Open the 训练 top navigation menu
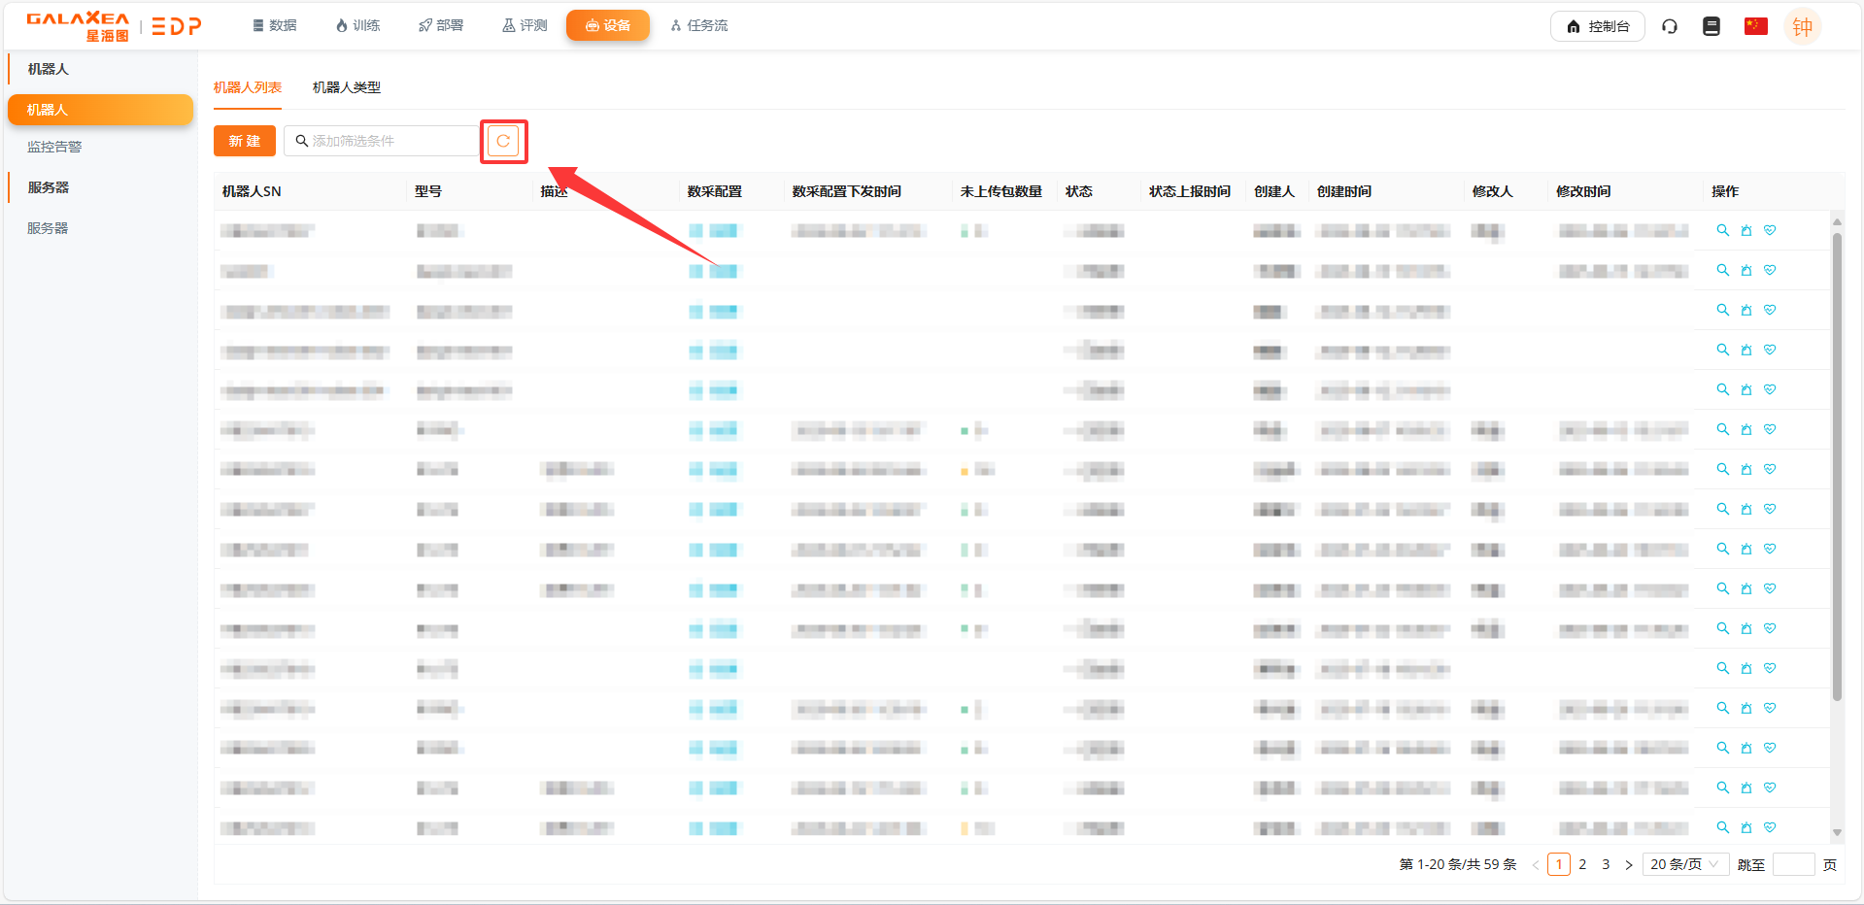The image size is (1864, 905). coord(357,25)
